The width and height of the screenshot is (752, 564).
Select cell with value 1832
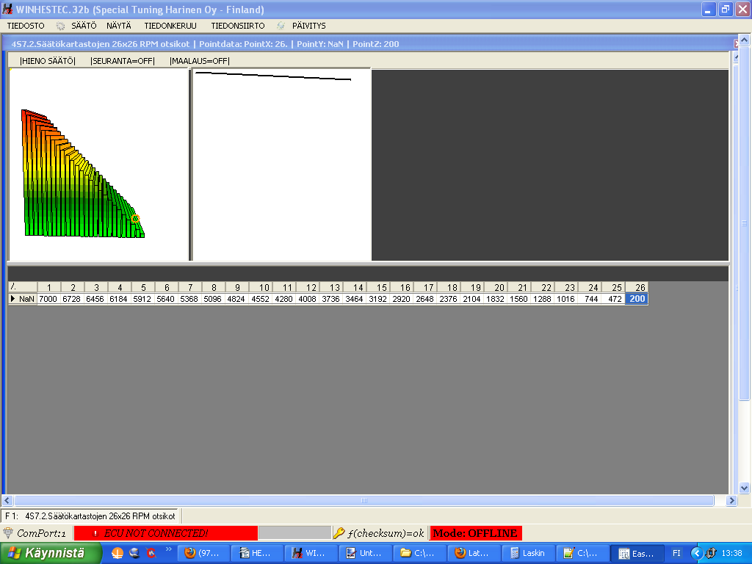[x=496, y=299]
